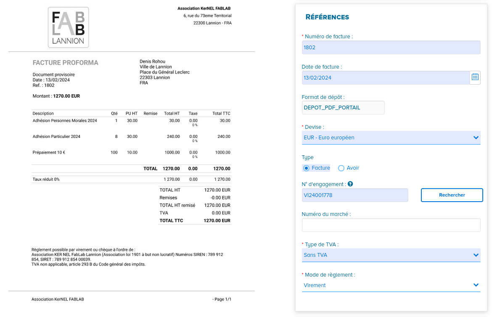
Task: Expand the Devise currency dropdown
Action: (391, 138)
